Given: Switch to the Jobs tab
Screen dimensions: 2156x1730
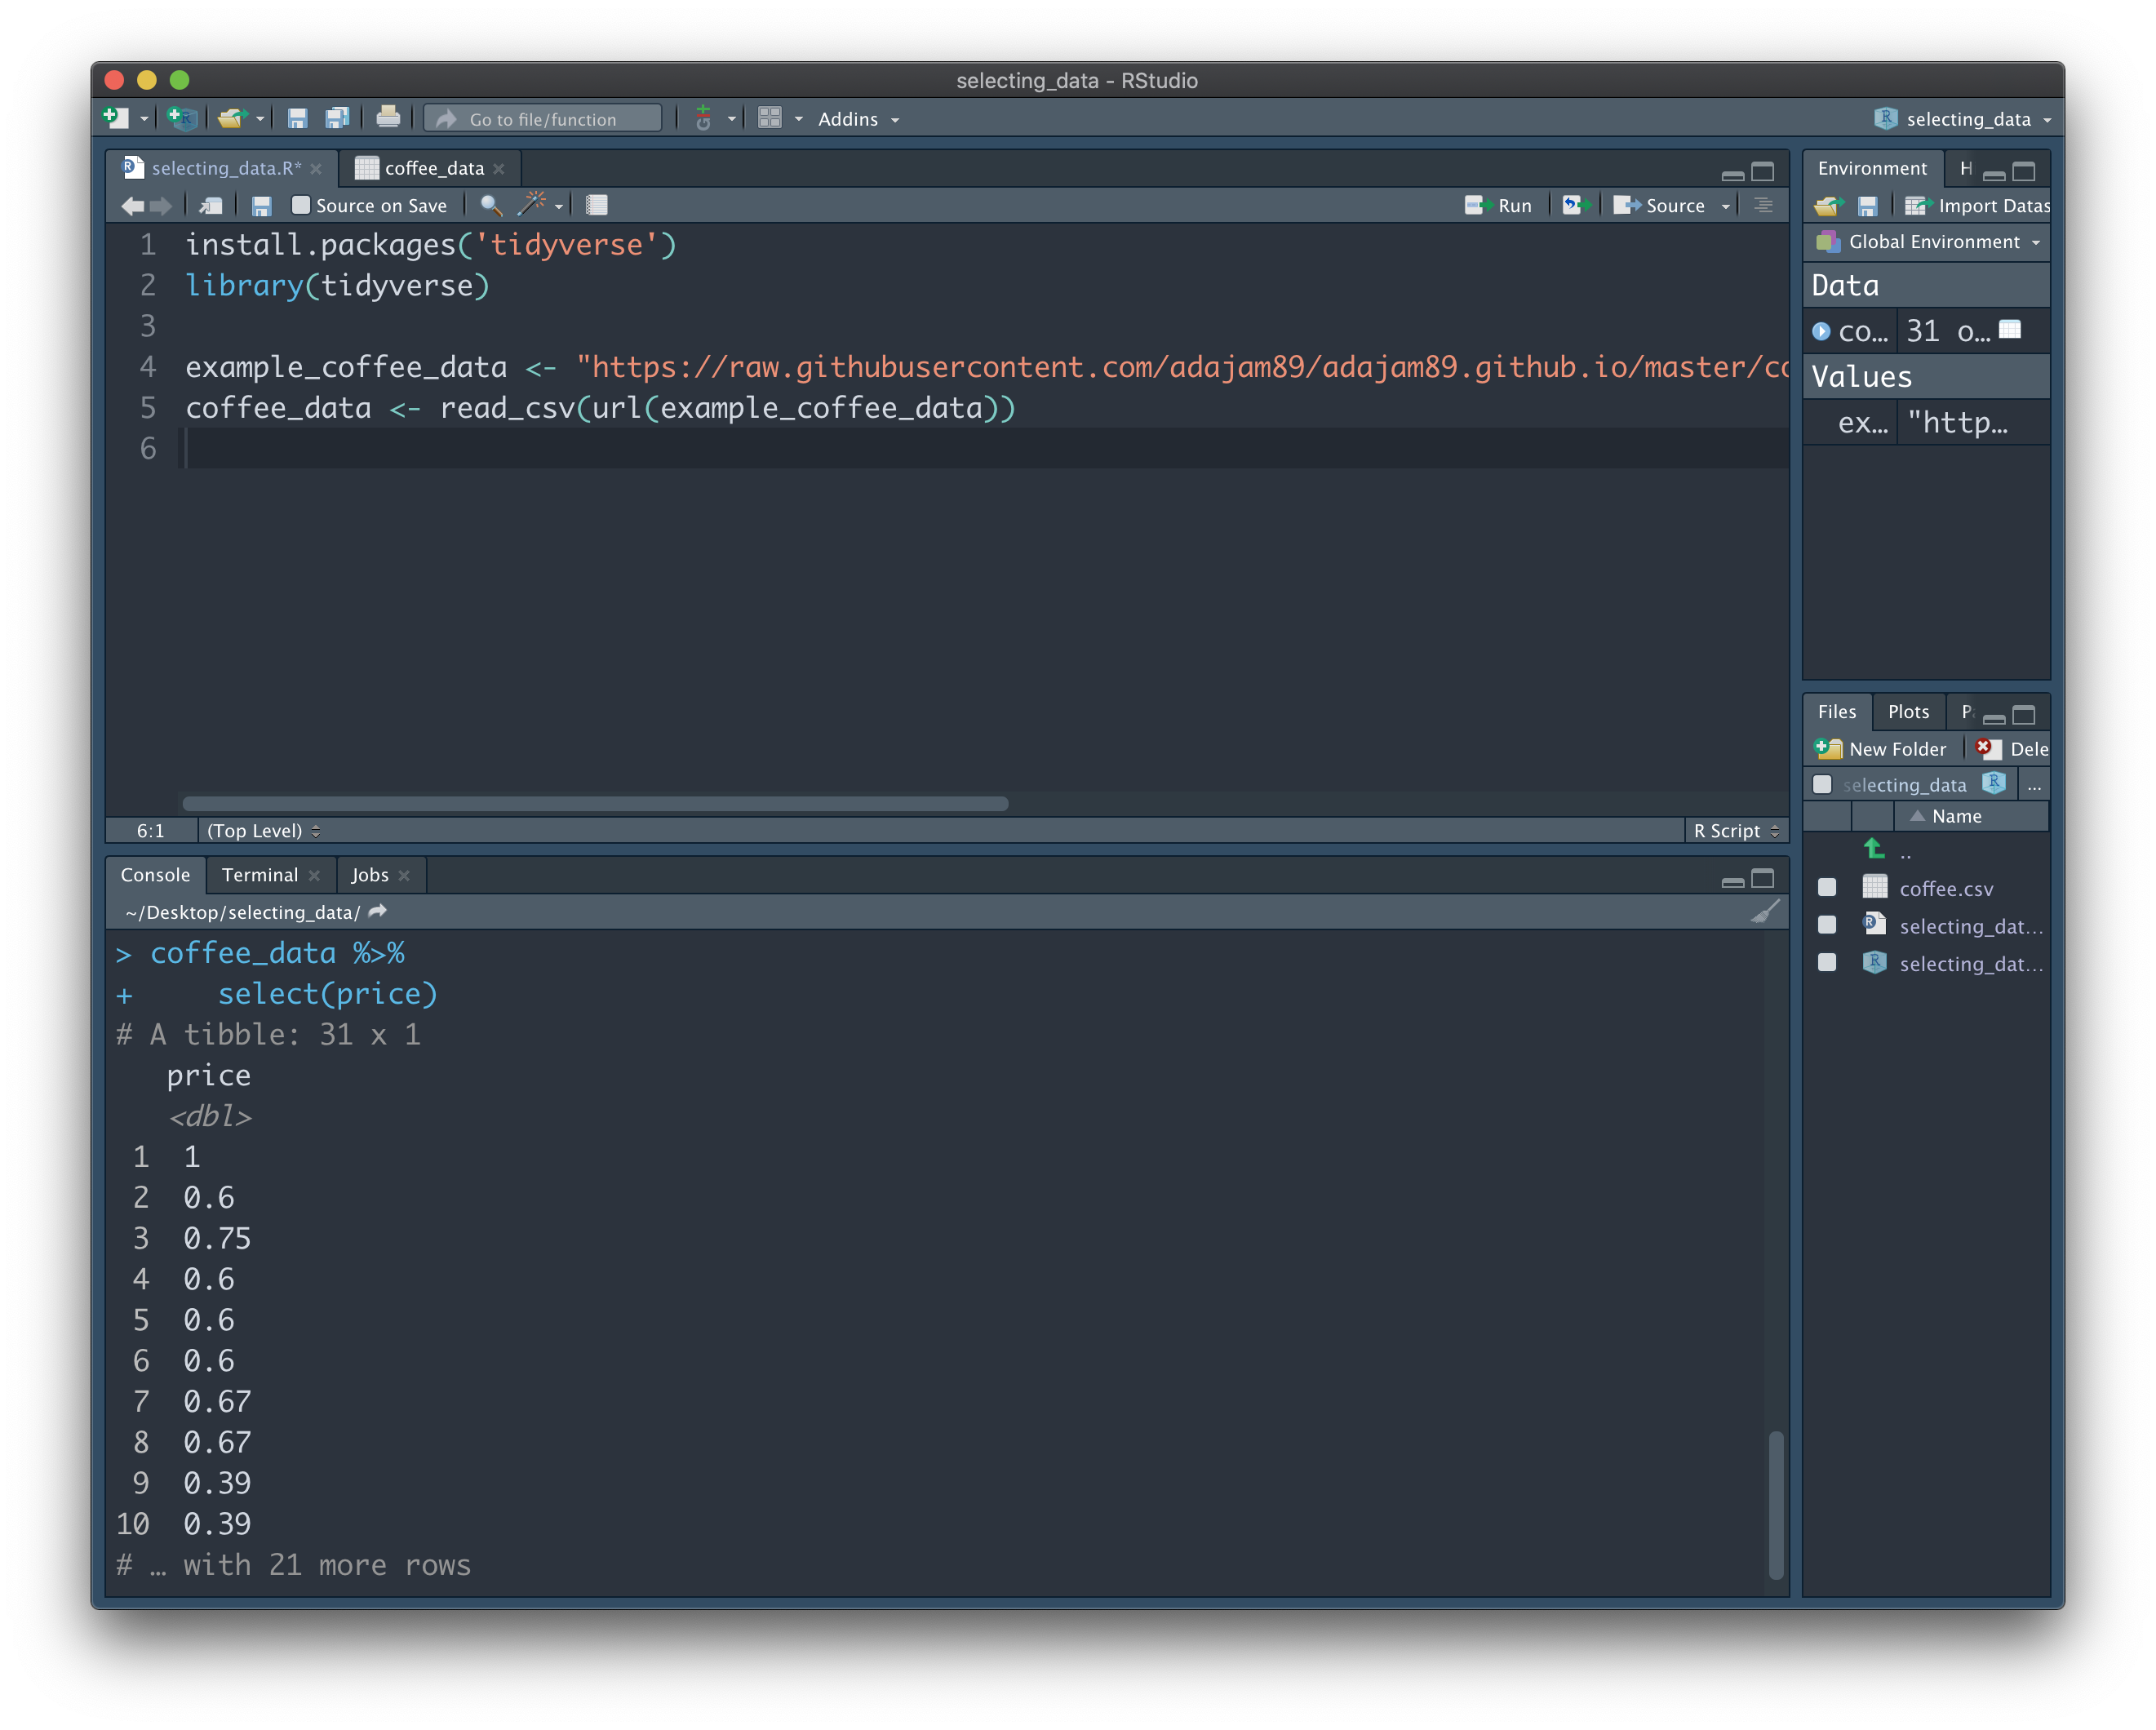Looking at the screenshot, I should 369,875.
